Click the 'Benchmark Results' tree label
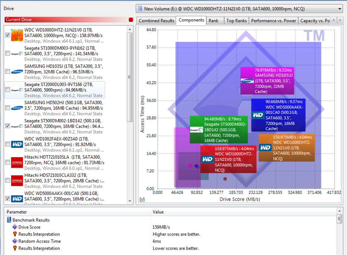The height and width of the screenshot is (255, 347). [x=31, y=220]
